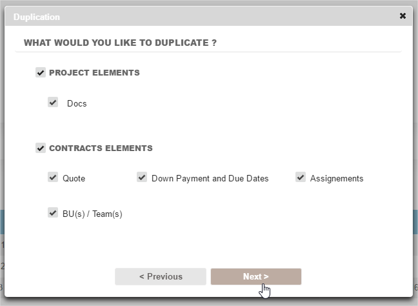Click the Duplication title in header bar
Image resolution: width=418 pixels, height=306 pixels.
[x=37, y=17]
